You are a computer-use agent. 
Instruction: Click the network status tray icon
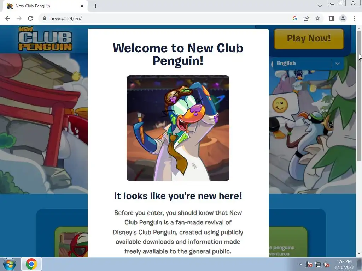click(318, 264)
